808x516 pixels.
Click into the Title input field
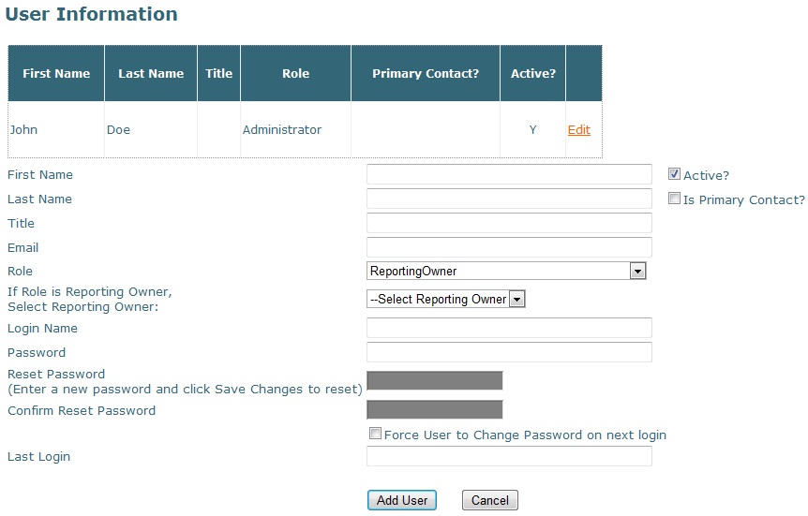[x=509, y=223]
